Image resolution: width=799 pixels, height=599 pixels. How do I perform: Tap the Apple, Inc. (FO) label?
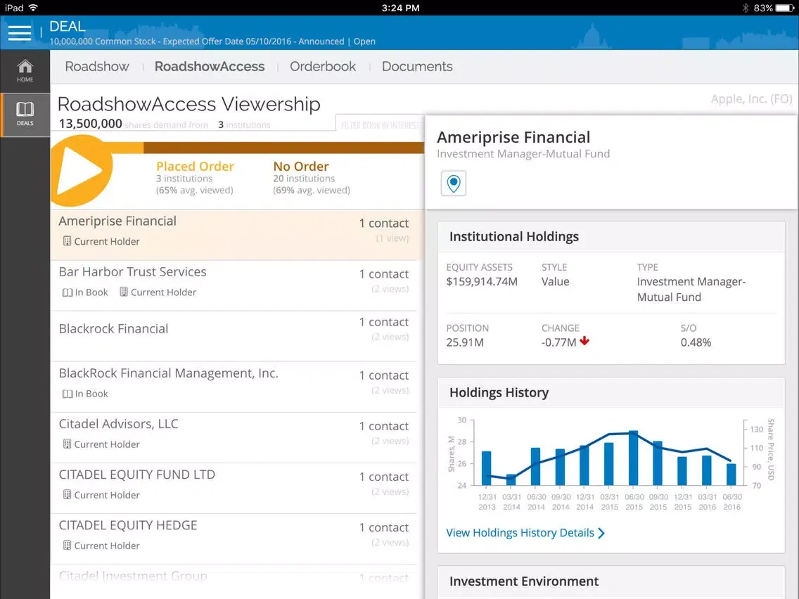[x=752, y=99]
